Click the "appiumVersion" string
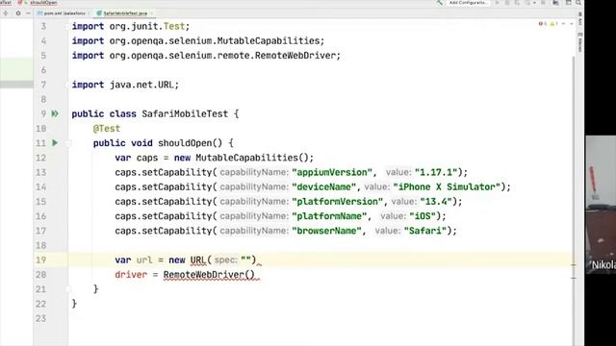 click(x=332, y=172)
